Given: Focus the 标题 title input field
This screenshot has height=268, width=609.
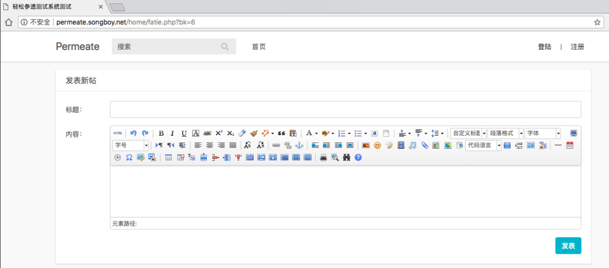Looking at the screenshot, I should 346,109.
